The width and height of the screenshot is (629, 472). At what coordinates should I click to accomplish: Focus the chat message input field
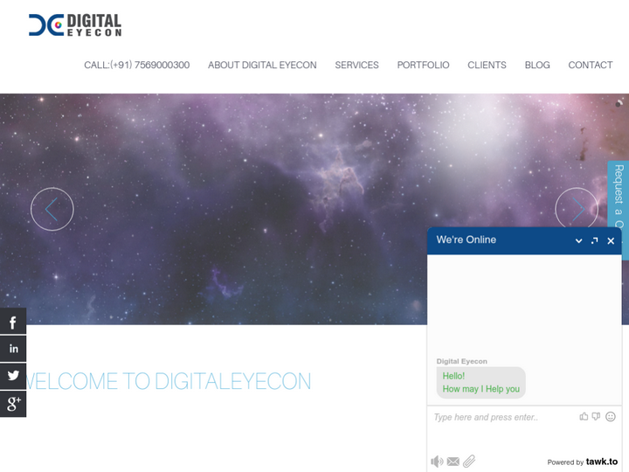click(x=502, y=417)
